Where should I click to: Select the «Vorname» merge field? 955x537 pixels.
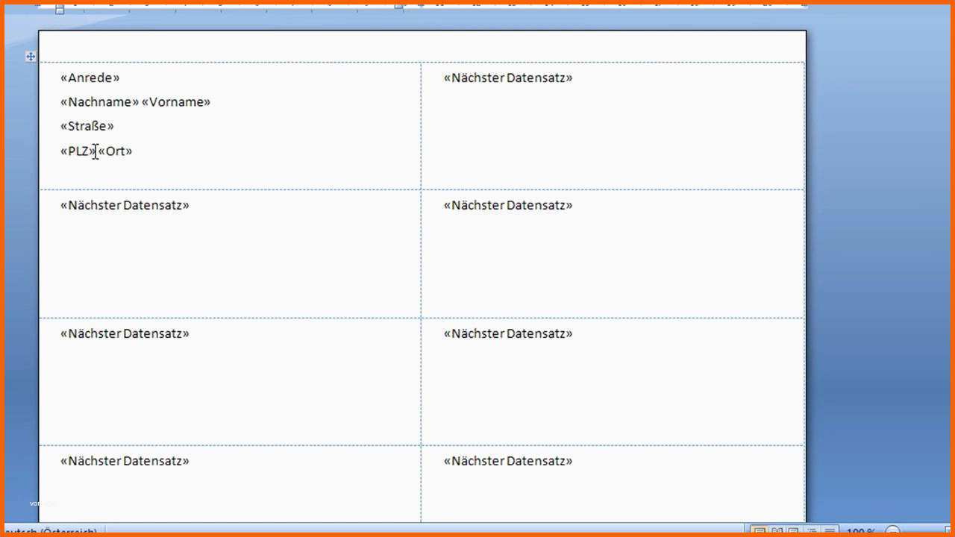(176, 102)
